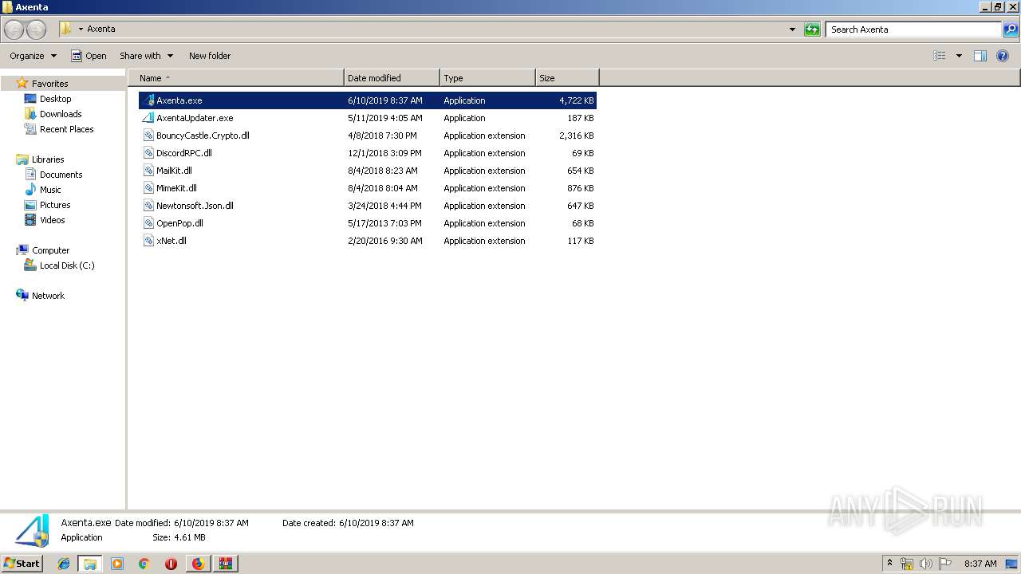Click the Explorer folder taskbar button
This screenshot has width=1021, height=574.
tap(90, 564)
